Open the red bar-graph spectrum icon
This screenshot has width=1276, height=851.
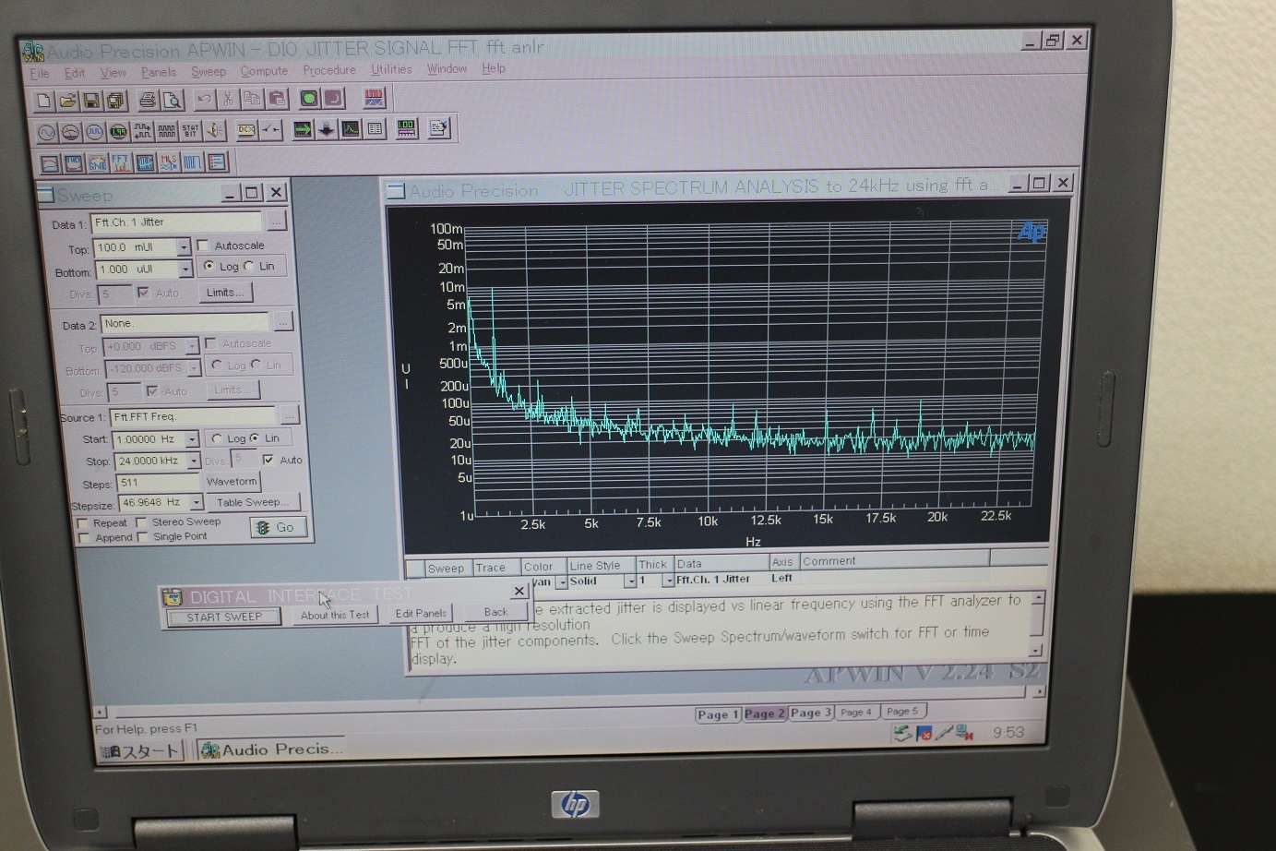coord(374,97)
